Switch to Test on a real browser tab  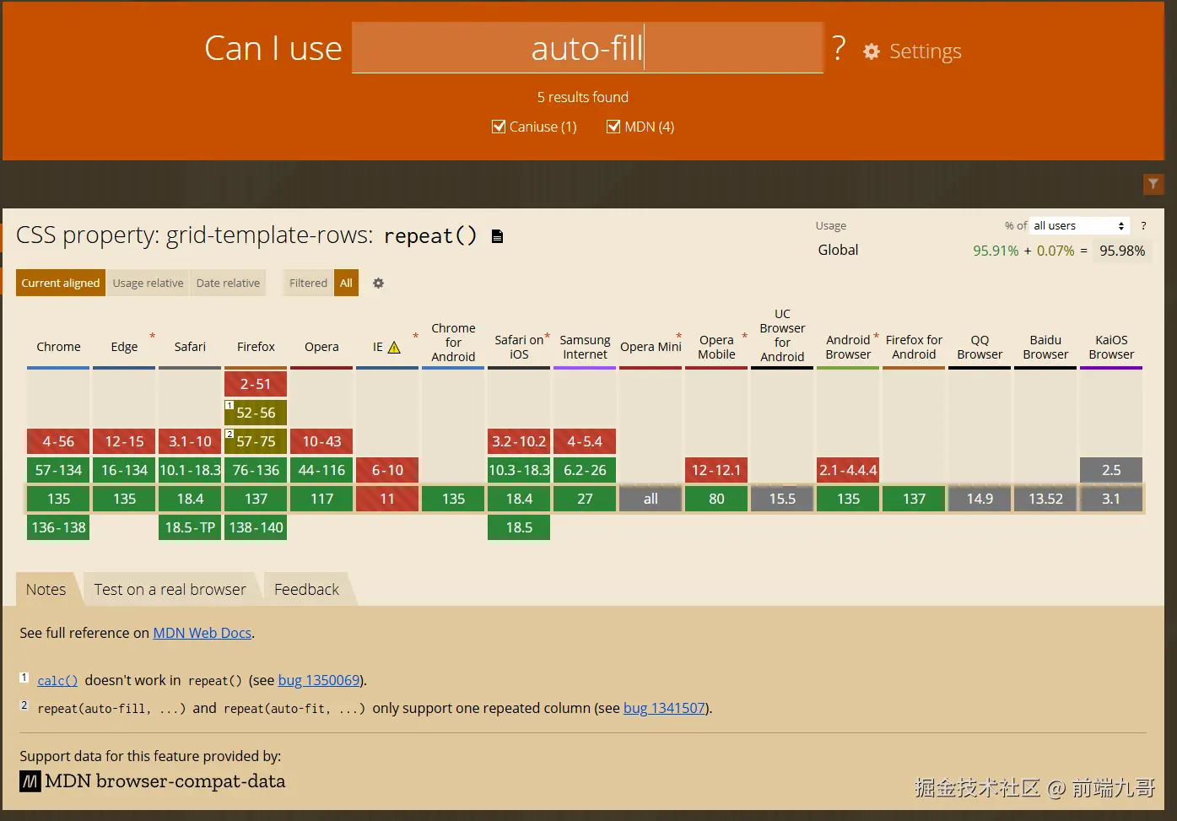(x=170, y=590)
